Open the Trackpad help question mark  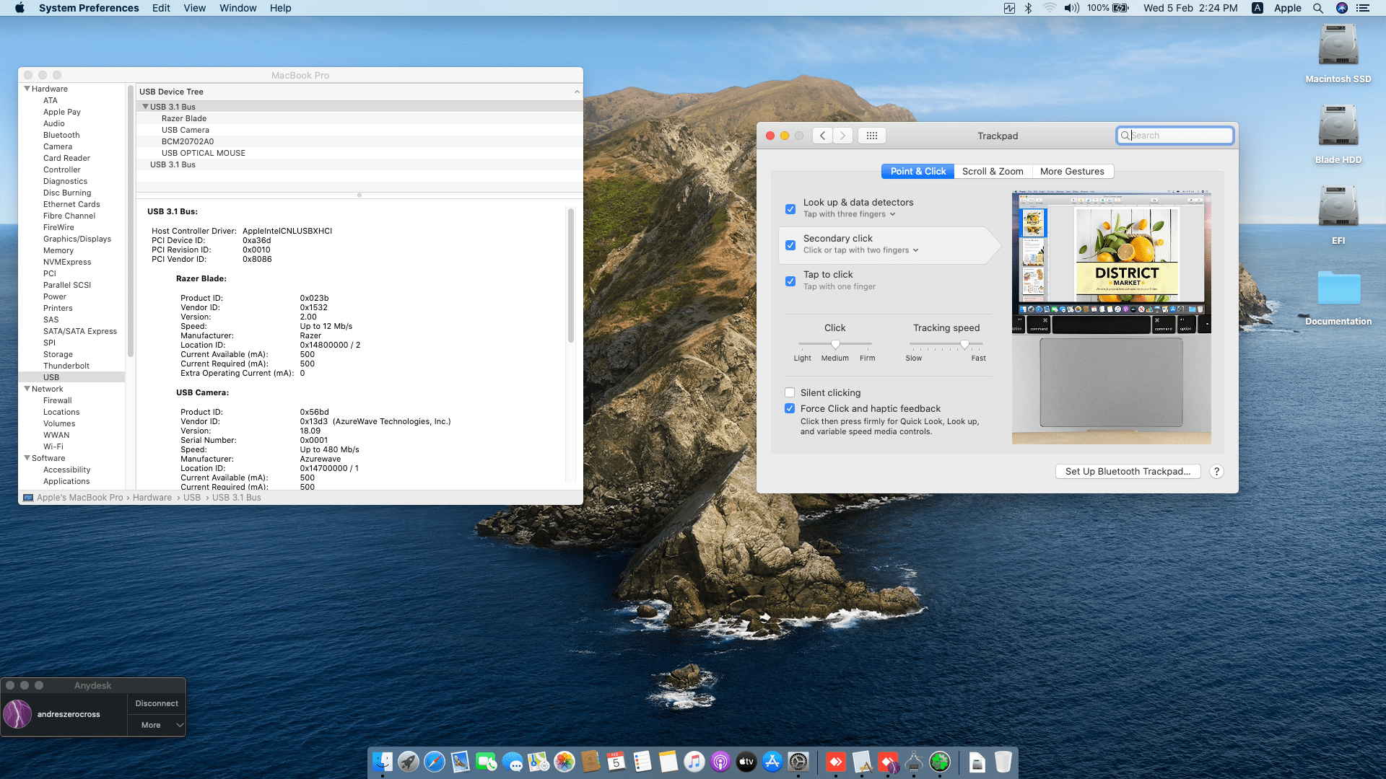coord(1216,472)
